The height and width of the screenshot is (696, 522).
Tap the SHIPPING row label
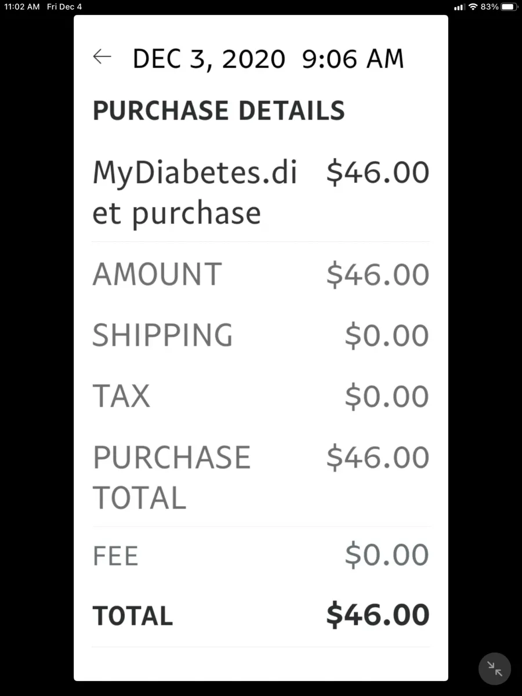coord(162,335)
